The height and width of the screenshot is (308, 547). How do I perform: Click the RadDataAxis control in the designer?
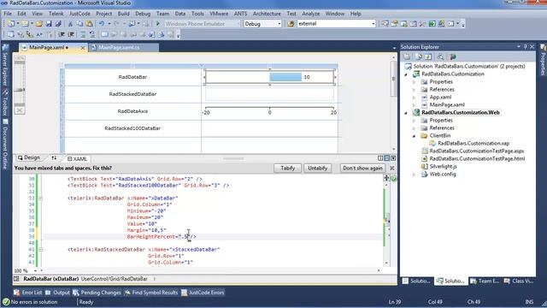pos(270,111)
